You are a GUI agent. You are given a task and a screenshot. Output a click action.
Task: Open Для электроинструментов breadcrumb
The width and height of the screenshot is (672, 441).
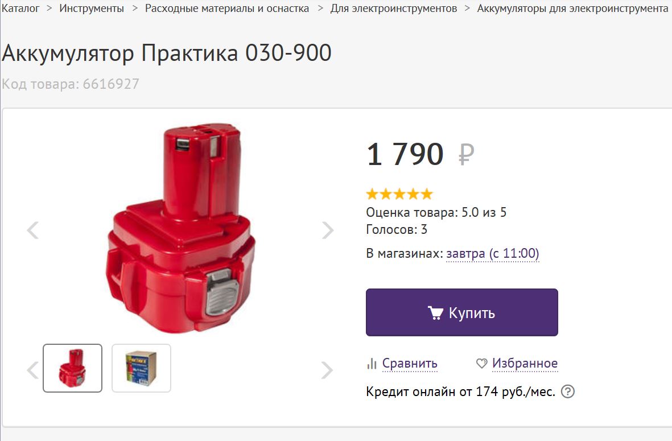(x=393, y=8)
